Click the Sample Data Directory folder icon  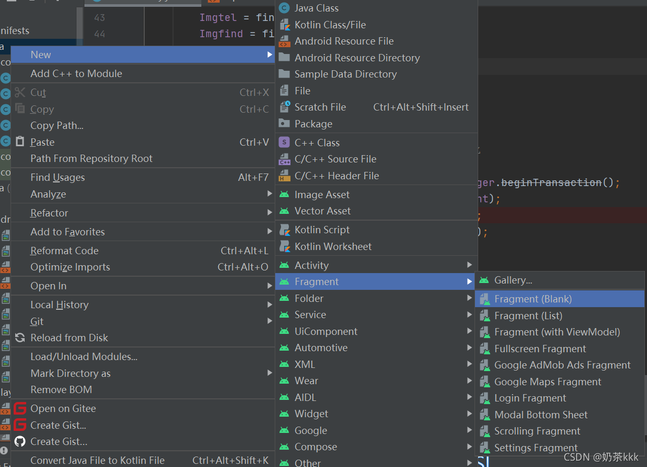(x=284, y=74)
